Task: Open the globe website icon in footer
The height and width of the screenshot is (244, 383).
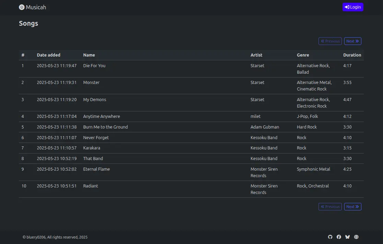Action: (356, 237)
